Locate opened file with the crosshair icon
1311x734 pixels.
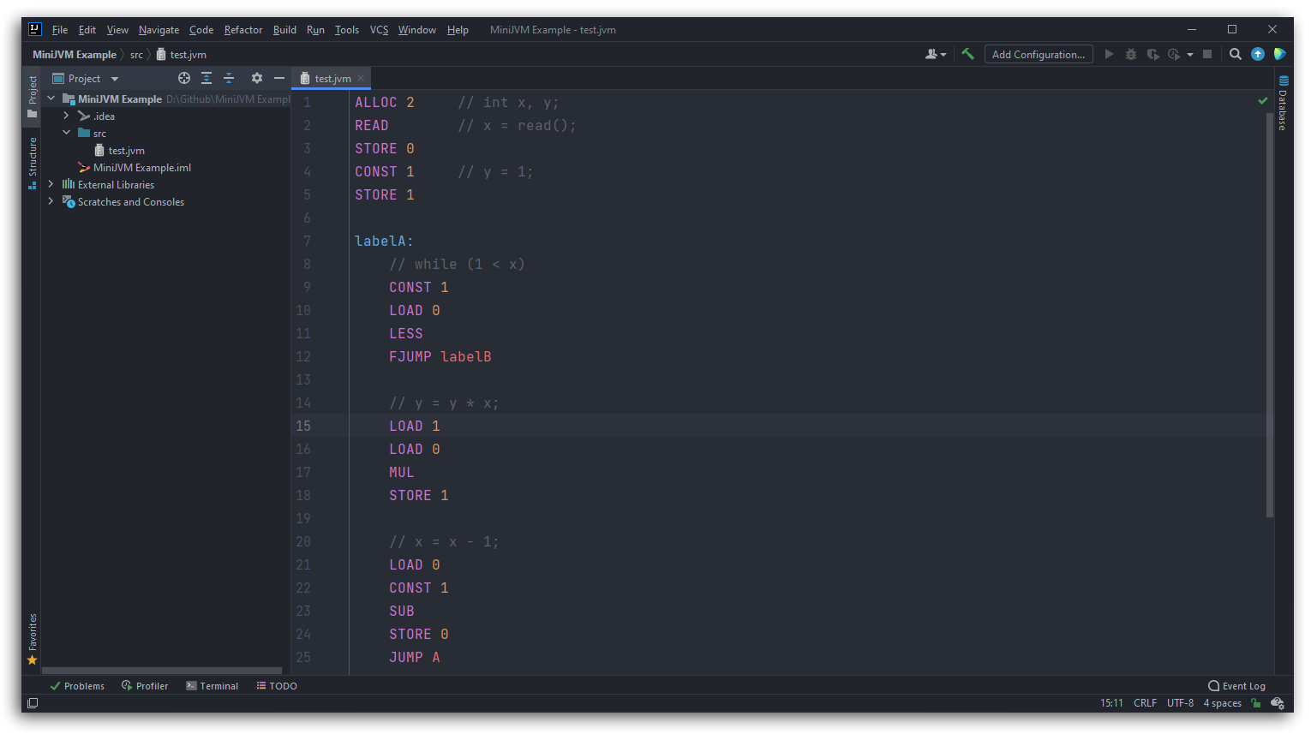tap(184, 78)
